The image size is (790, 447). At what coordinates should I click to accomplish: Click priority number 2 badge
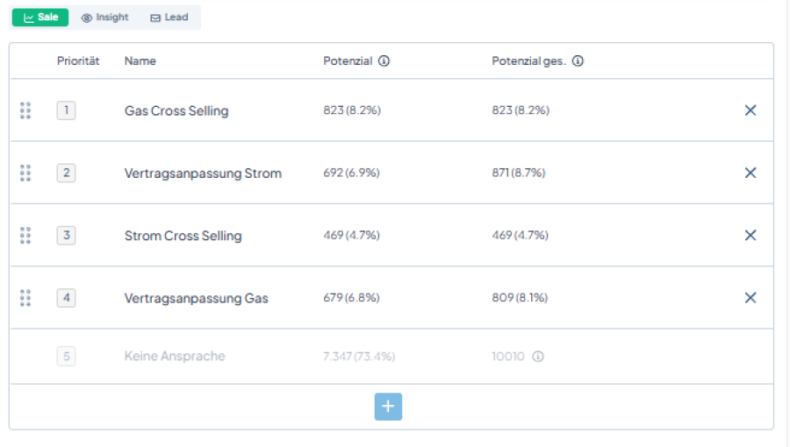(66, 173)
